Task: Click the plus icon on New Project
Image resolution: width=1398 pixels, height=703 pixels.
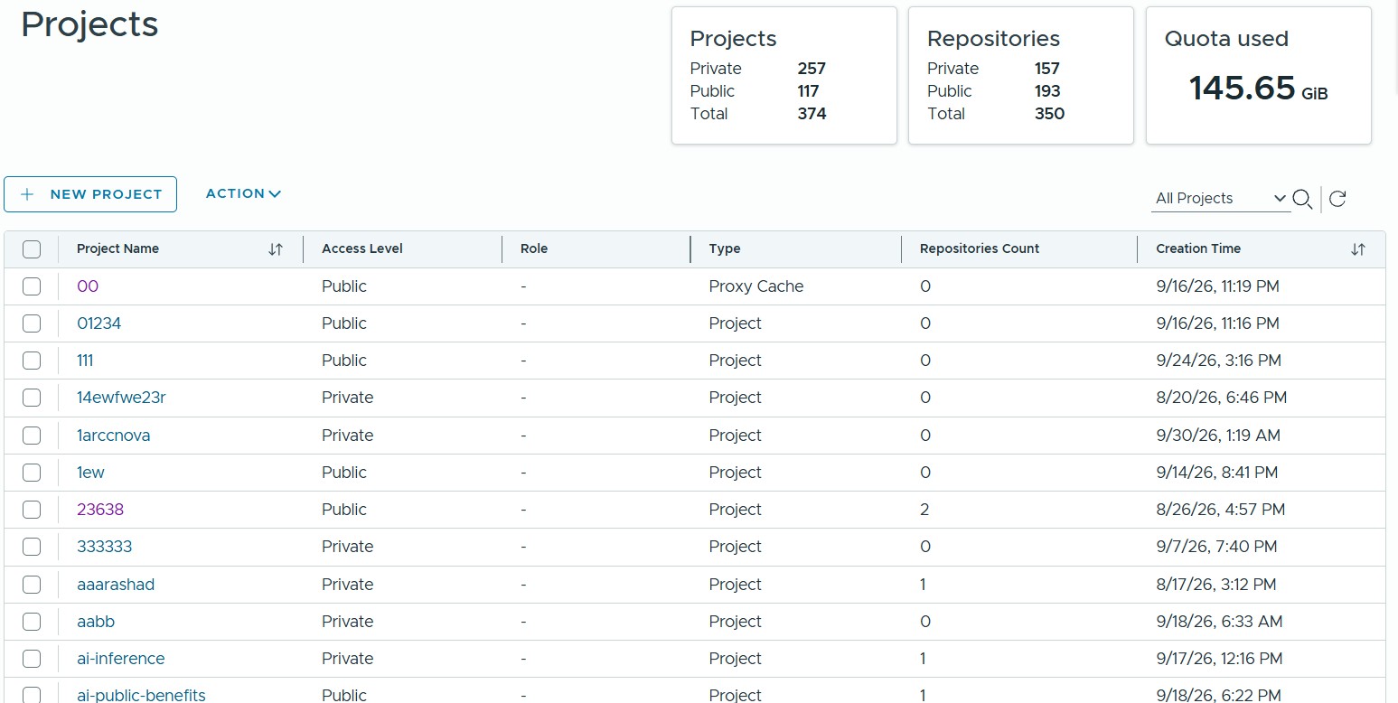Action: [28, 194]
